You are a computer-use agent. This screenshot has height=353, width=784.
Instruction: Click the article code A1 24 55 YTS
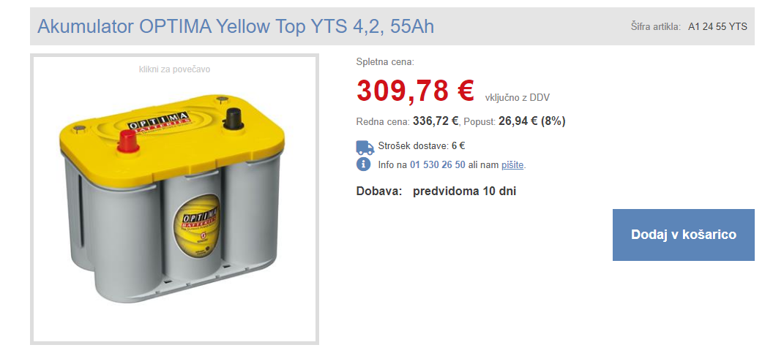click(717, 27)
